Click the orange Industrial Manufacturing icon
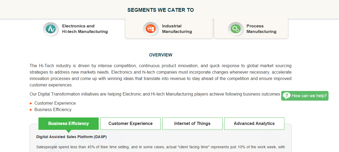This screenshot has width=339, height=152. 151,28
